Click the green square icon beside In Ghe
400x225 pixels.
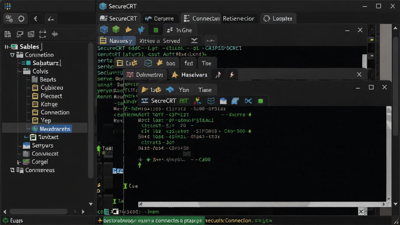[155, 30]
